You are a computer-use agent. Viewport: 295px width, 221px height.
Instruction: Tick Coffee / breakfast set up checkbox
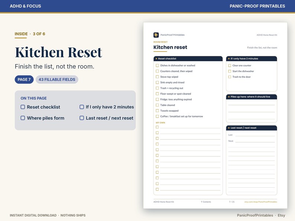click(x=157, y=116)
